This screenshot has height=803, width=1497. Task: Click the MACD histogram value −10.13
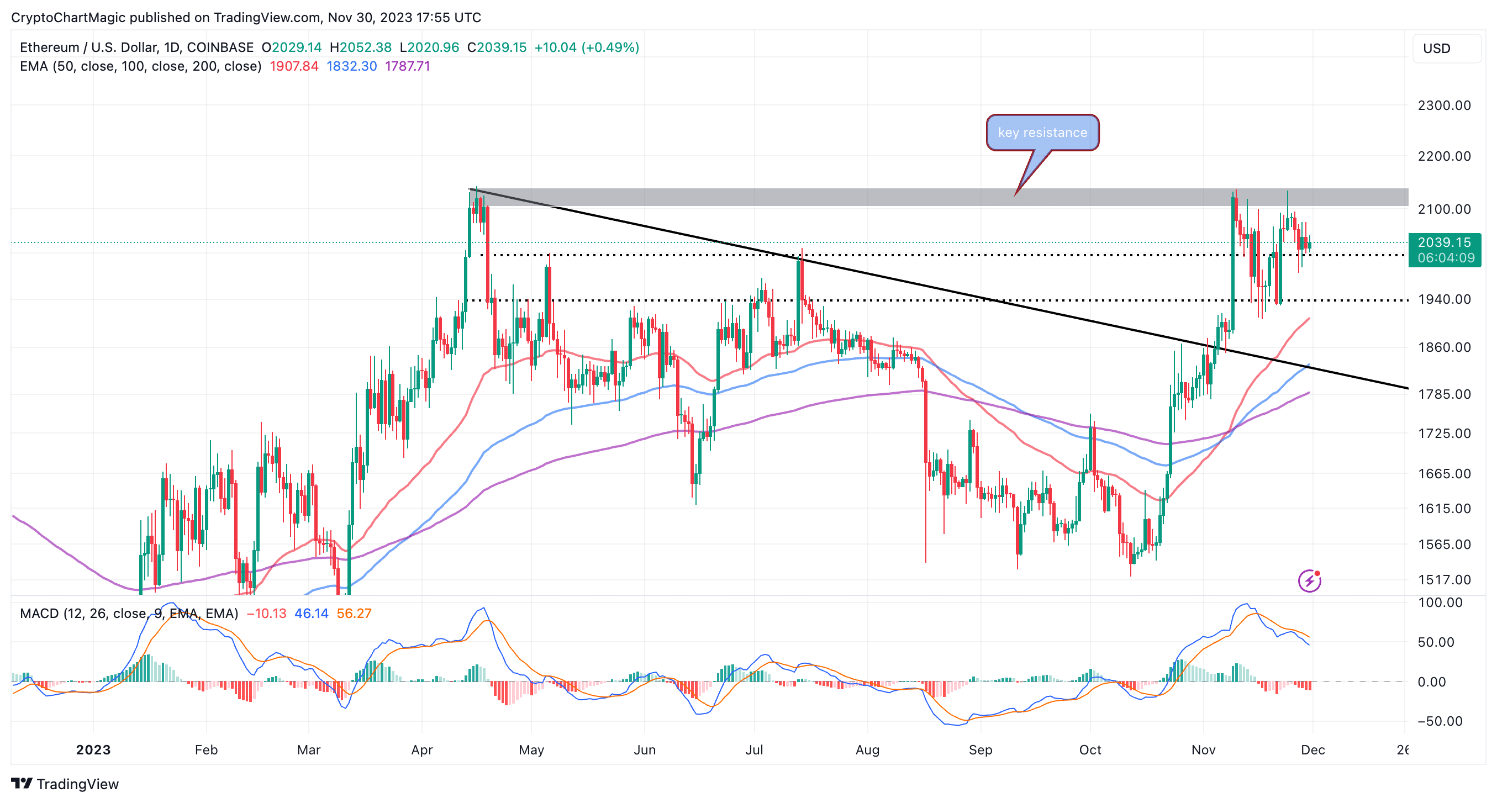point(267,614)
